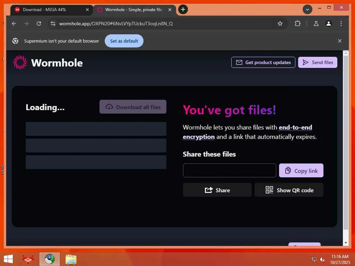Image resolution: width=355 pixels, height=266 pixels.
Task: Reload the Wormhole page
Action: (39, 24)
